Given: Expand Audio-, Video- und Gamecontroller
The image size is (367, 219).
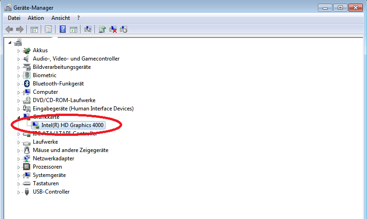Looking at the screenshot, I should coord(19,59).
